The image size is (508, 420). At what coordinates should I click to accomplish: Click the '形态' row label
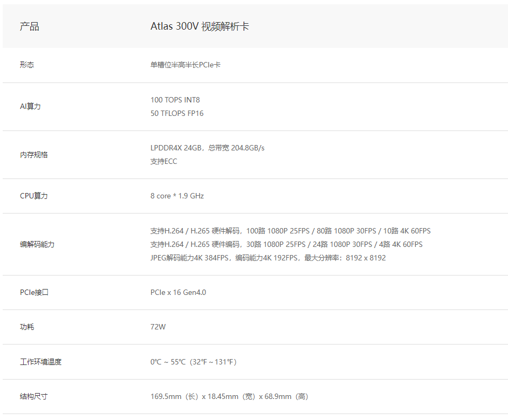point(27,65)
